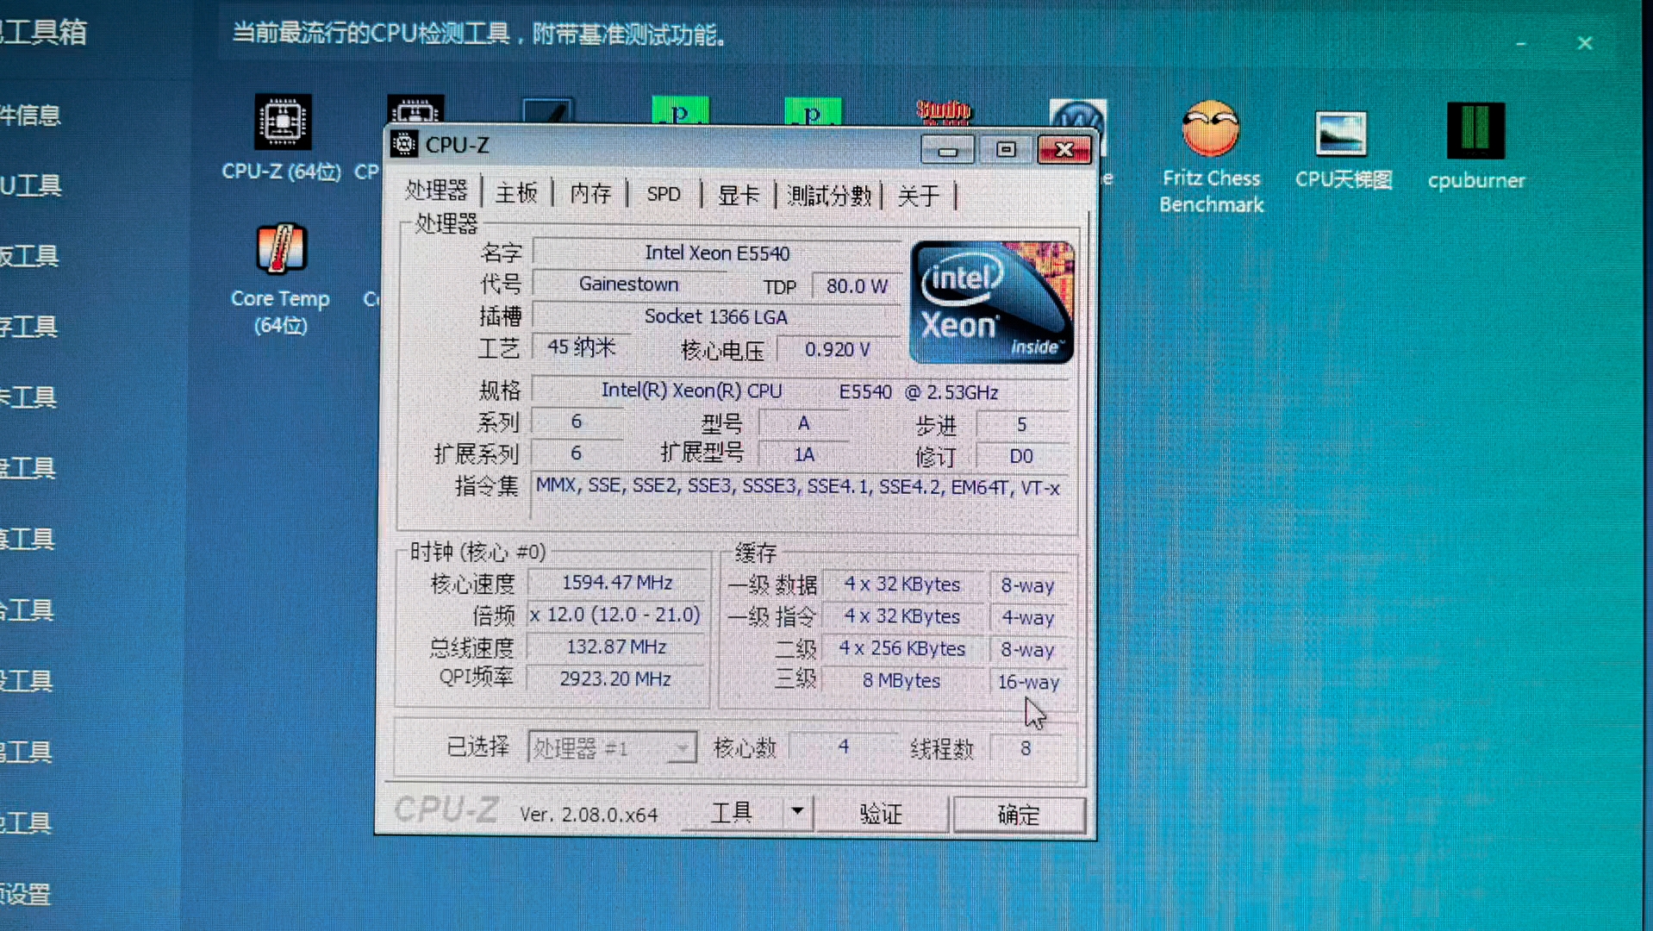
Task: Click the CPU-Z window title bar icon
Action: pos(403,144)
